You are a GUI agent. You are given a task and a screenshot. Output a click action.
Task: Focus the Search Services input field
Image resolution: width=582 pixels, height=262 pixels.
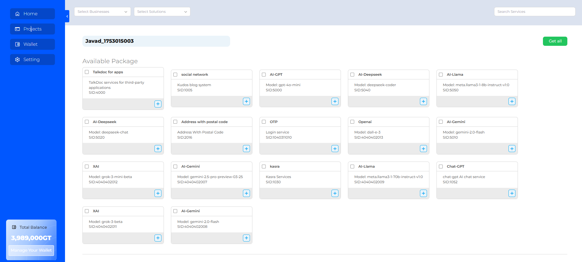tap(534, 12)
